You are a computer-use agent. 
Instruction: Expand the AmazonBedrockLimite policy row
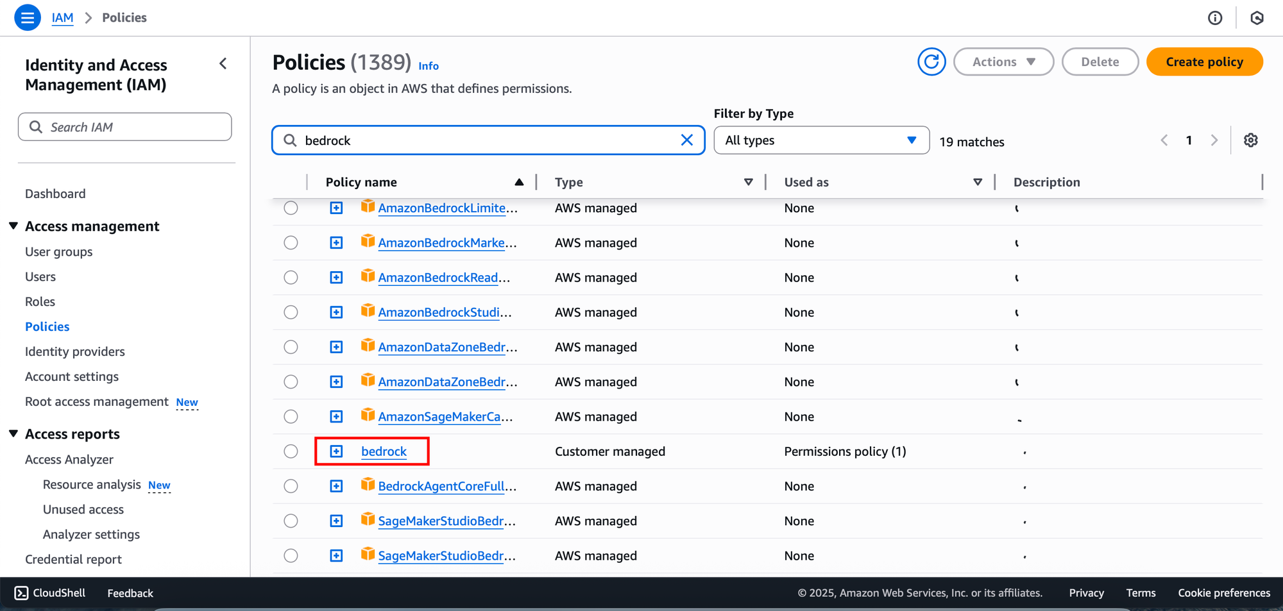pos(336,208)
